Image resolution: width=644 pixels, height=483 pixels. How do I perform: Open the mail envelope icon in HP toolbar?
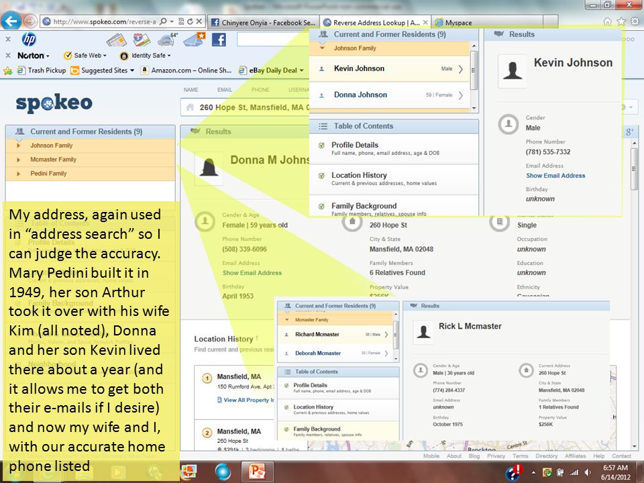194,40
